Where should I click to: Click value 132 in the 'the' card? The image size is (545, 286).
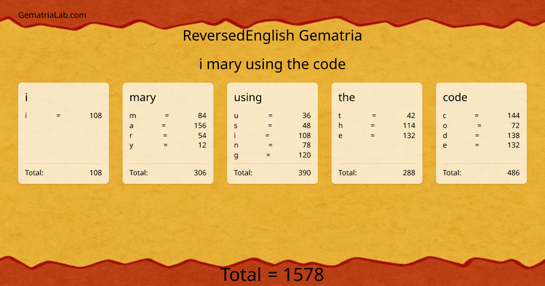coord(409,135)
